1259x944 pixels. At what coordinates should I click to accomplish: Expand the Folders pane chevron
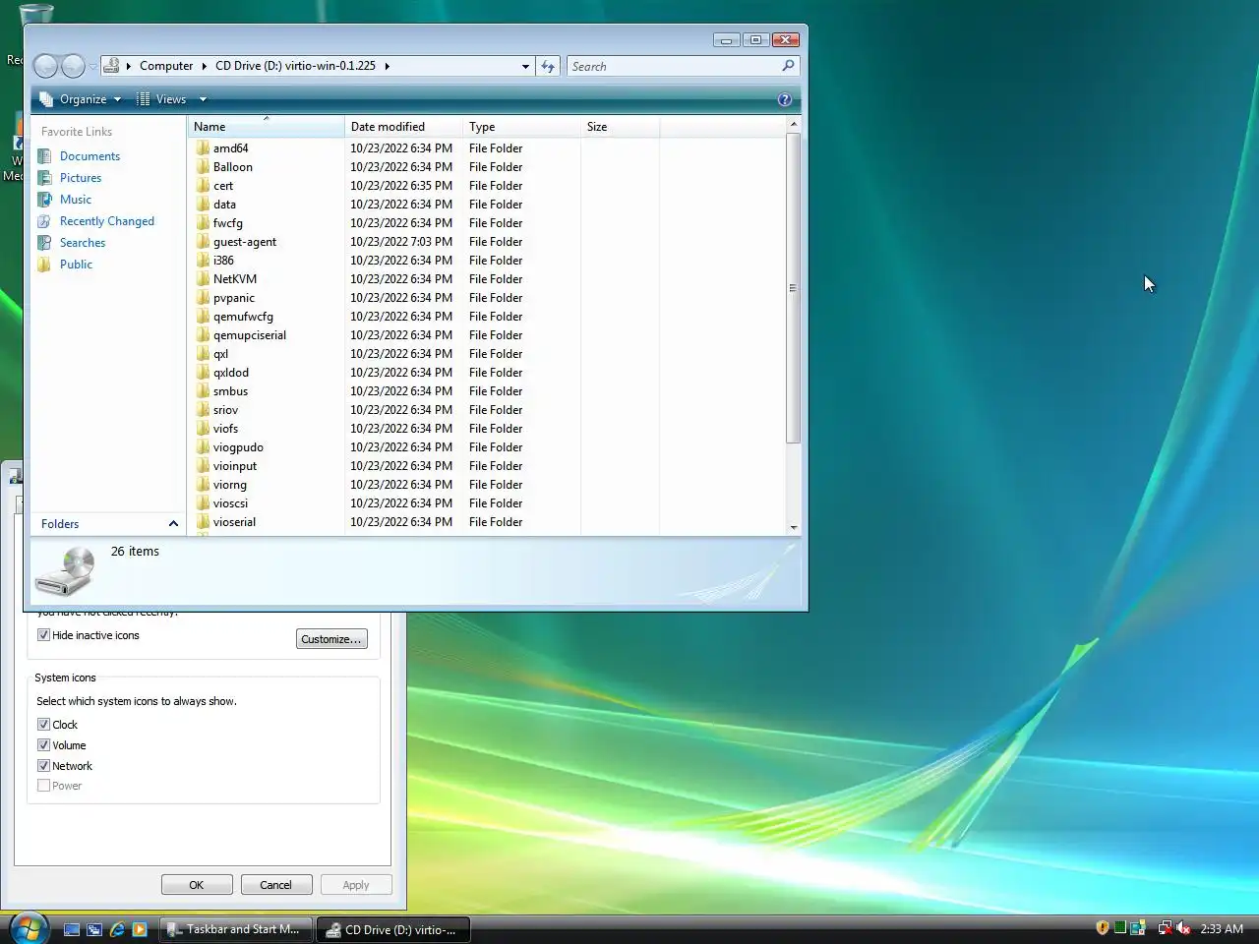173,524
